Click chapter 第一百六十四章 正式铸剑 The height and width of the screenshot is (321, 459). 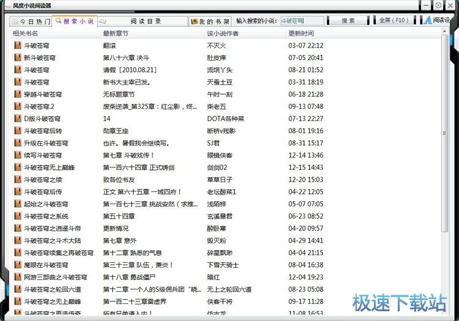coord(139,168)
